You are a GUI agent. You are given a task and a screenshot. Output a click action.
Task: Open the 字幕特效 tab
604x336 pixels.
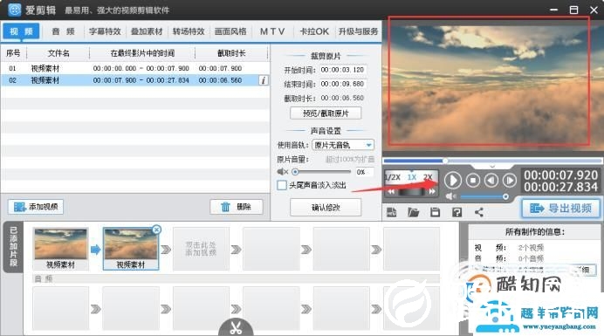[105, 31]
